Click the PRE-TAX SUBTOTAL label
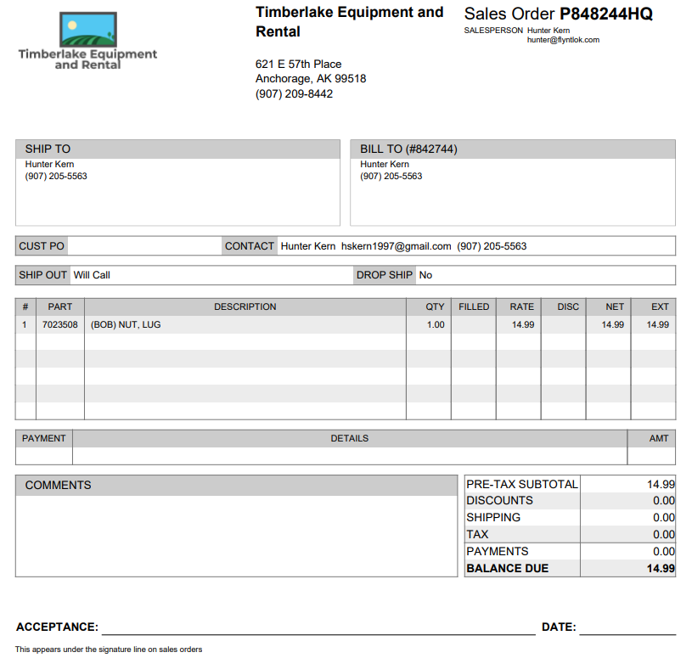The image size is (692, 658). click(522, 484)
